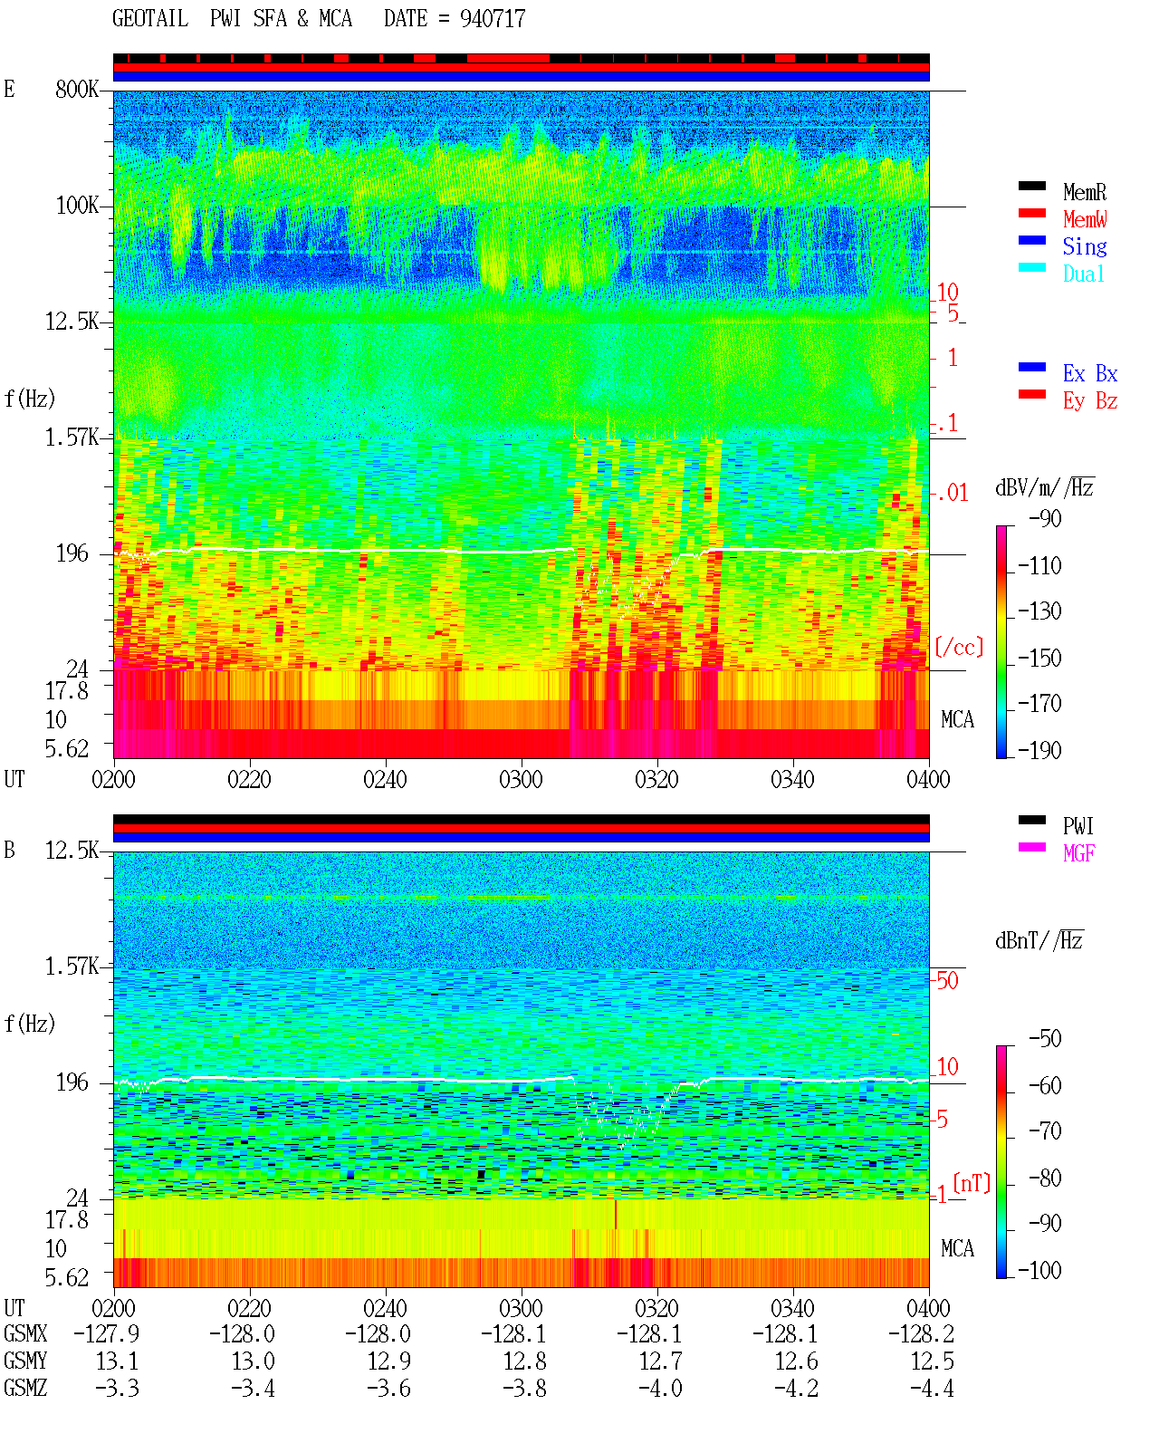
Task: Click the red '.1' density scale label
Action: pos(947,423)
